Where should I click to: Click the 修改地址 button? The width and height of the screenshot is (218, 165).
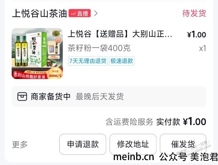pyautogui.click(x=133, y=144)
